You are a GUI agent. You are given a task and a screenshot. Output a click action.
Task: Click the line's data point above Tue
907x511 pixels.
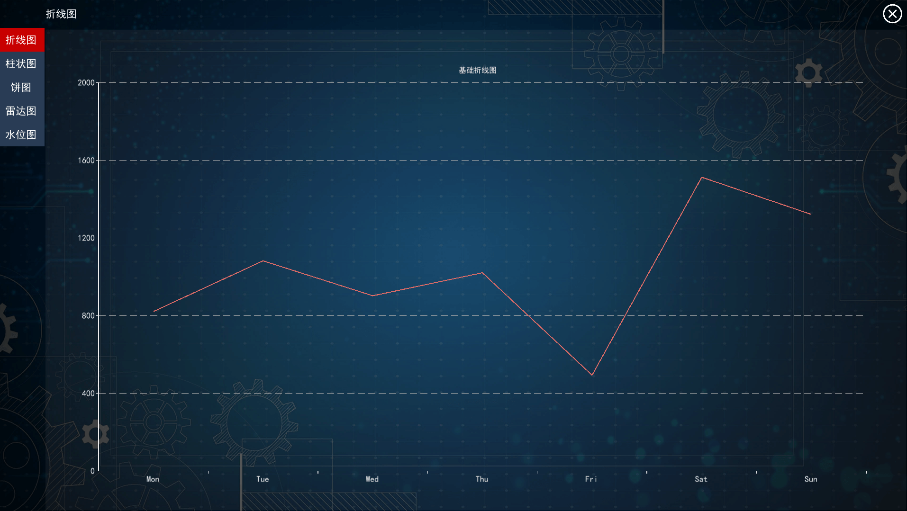pyautogui.click(x=263, y=261)
